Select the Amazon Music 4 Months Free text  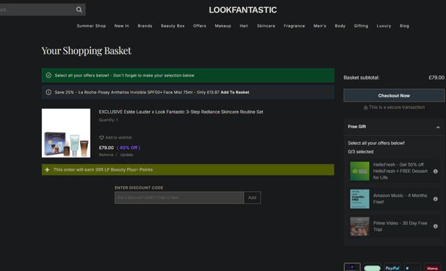click(x=400, y=199)
